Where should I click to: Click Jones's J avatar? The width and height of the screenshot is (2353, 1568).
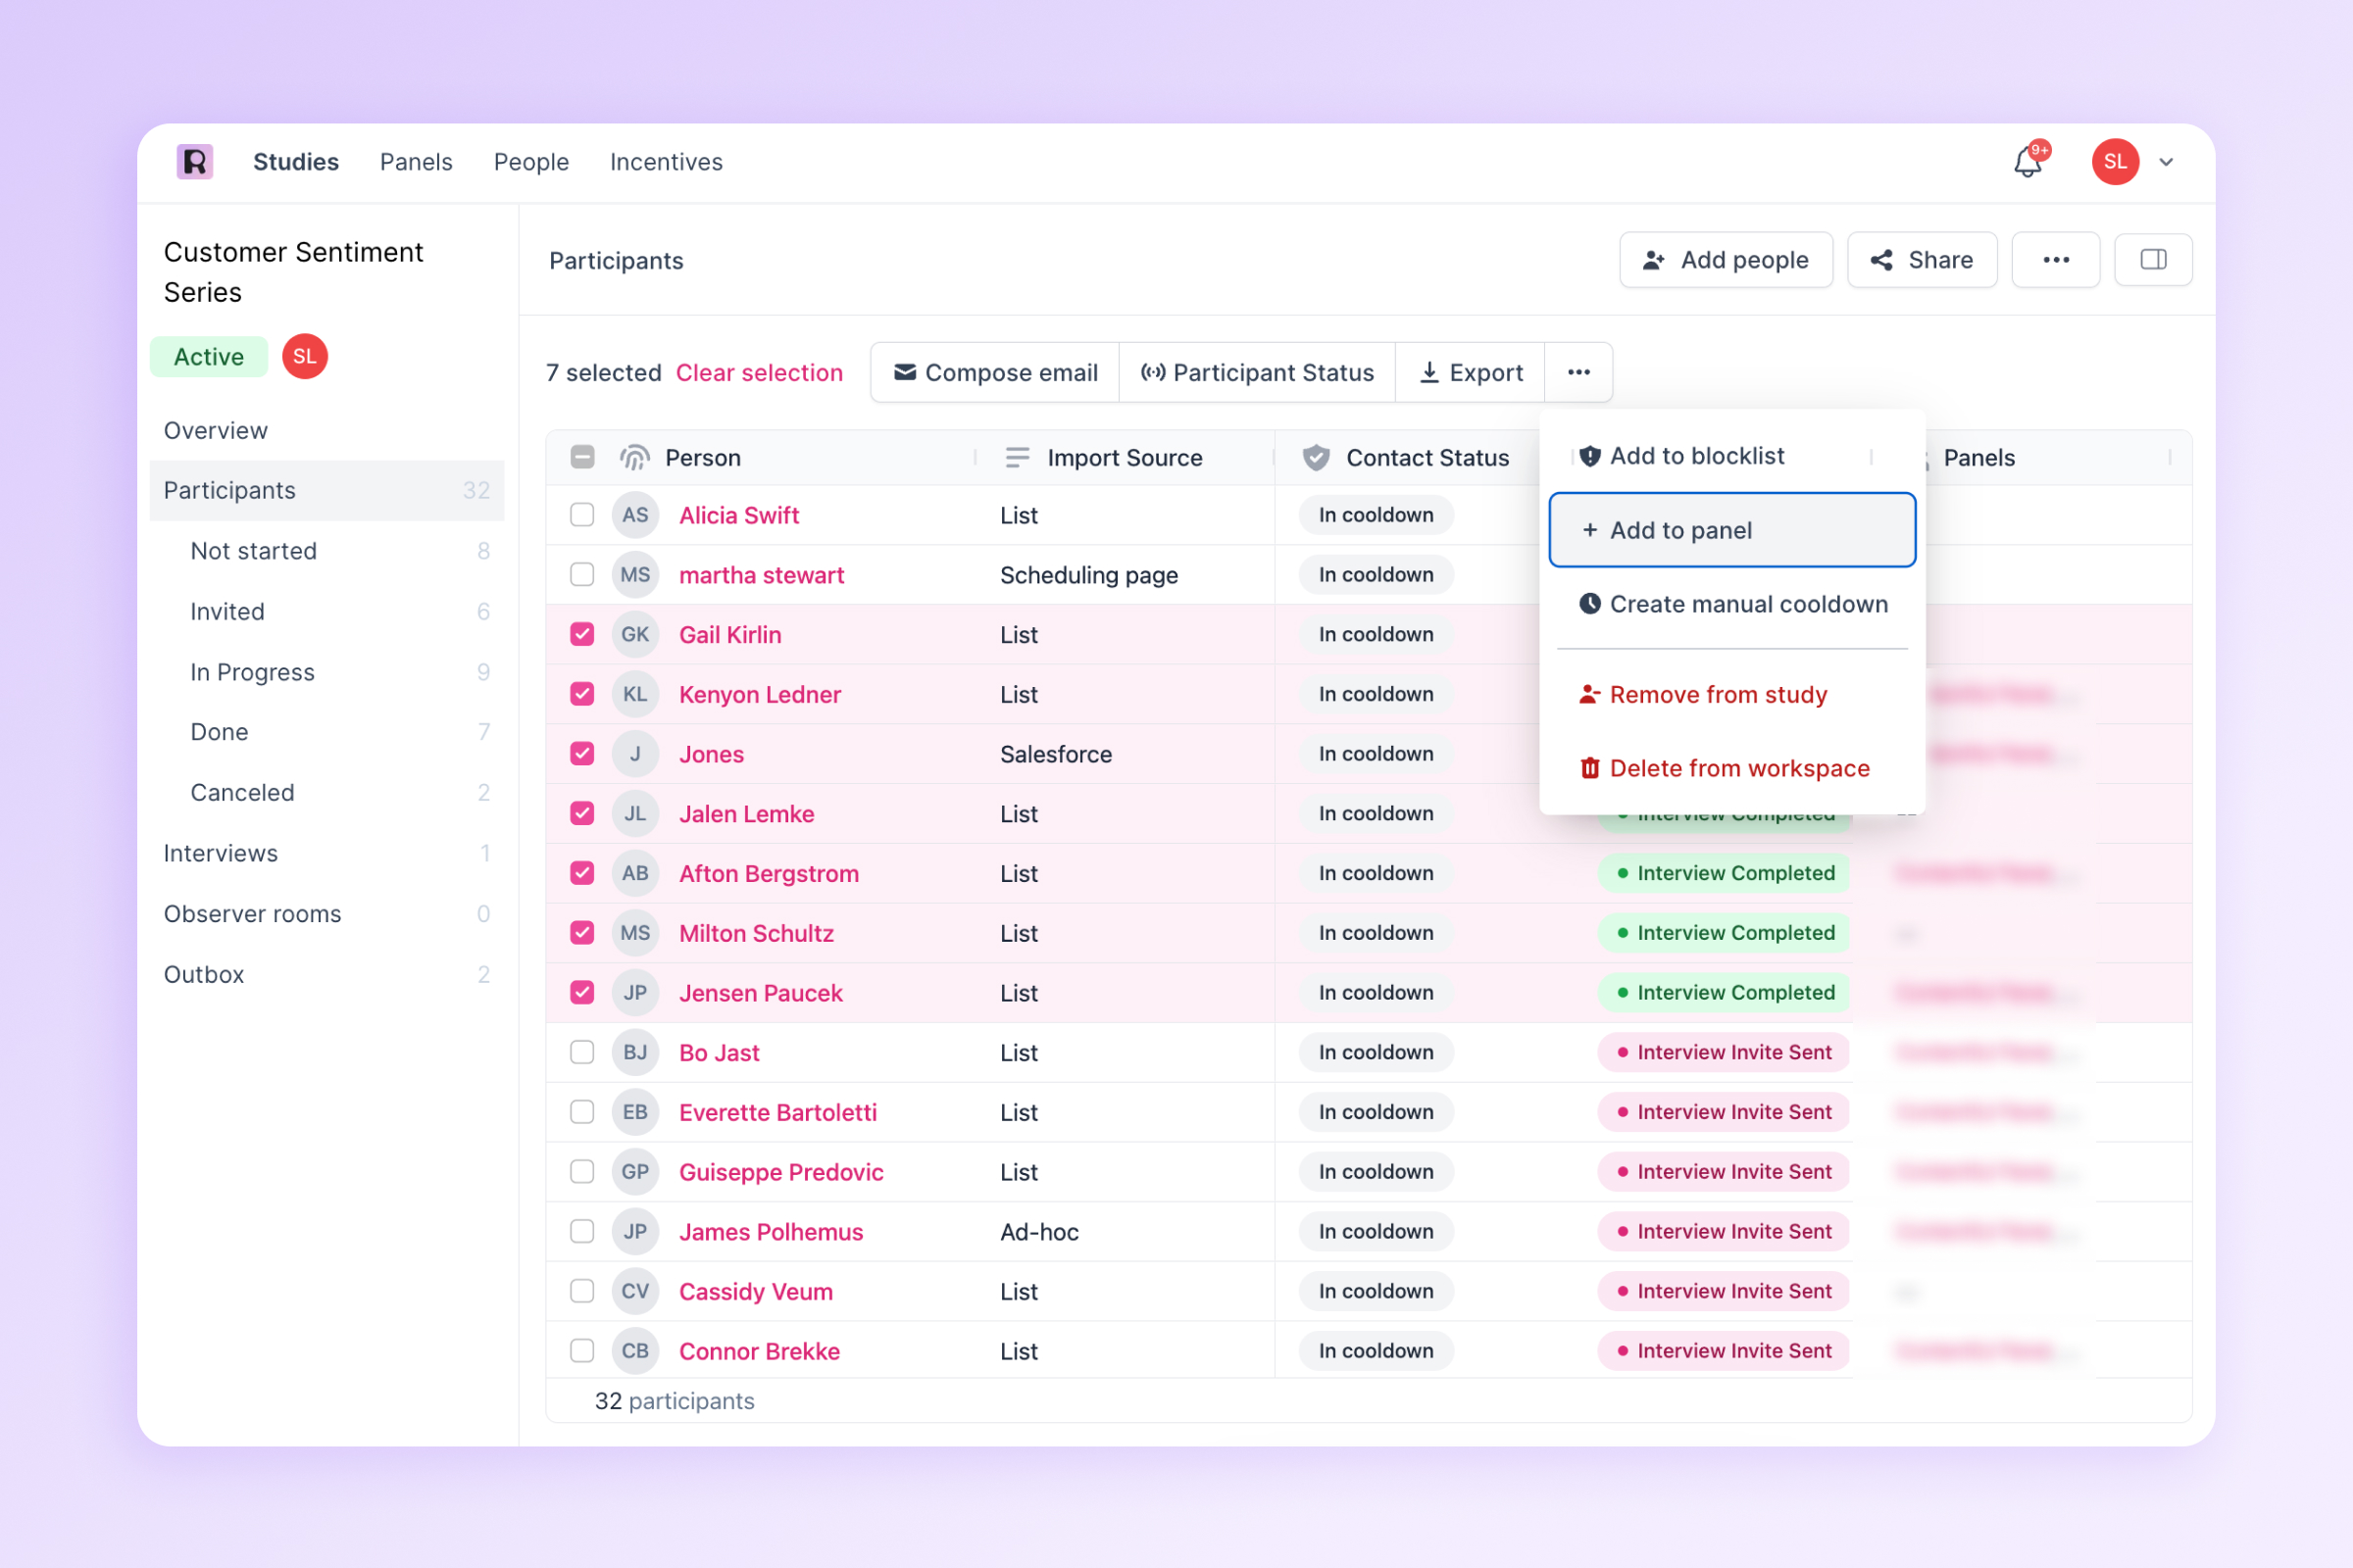(x=635, y=754)
